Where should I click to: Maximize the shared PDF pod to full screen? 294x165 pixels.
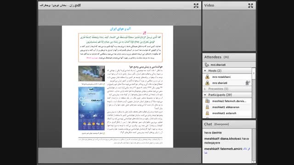click(196, 5)
